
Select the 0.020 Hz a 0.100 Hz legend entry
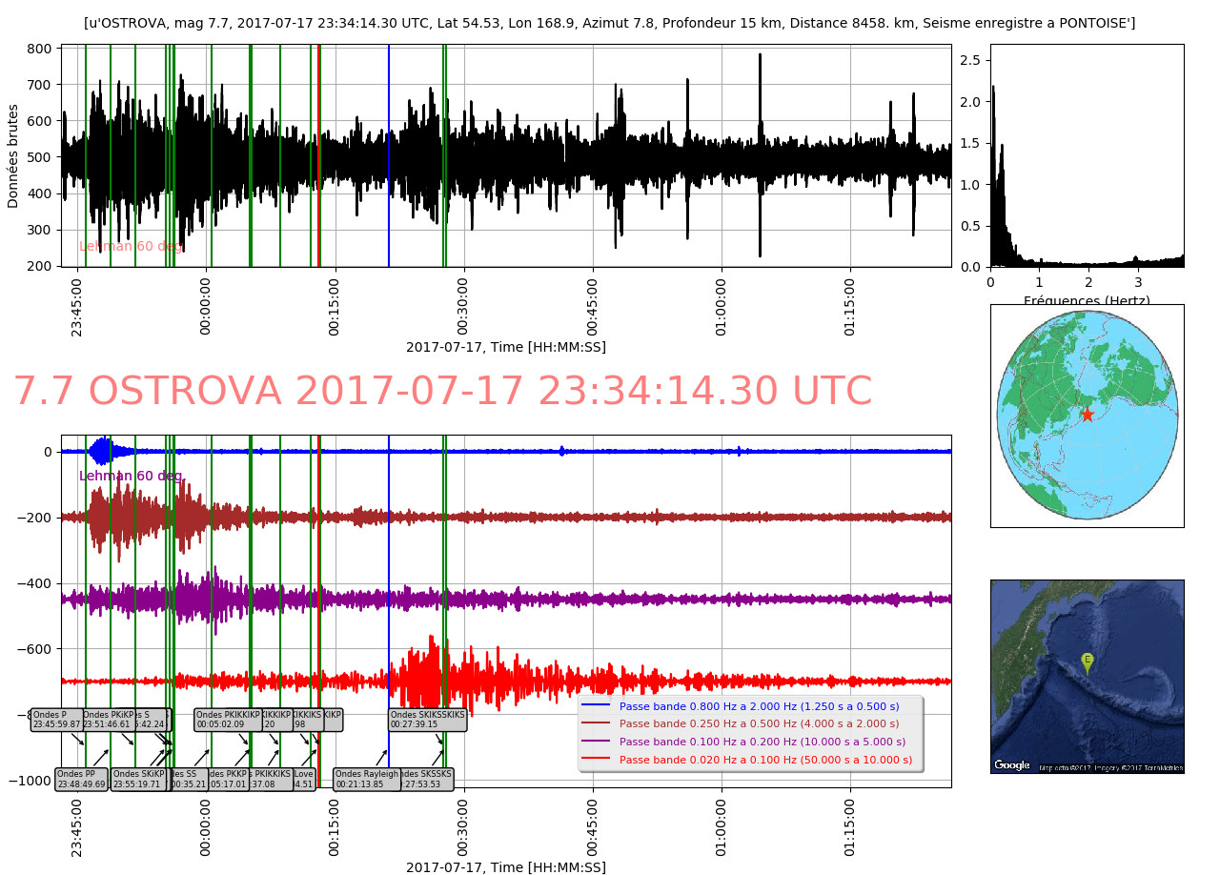point(759,760)
